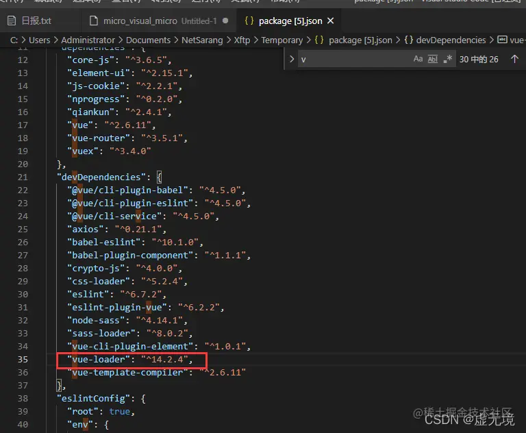This screenshot has height=433, width=526.
Task: Switch to the 日报.txt tab
Action: pyautogui.click(x=36, y=21)
